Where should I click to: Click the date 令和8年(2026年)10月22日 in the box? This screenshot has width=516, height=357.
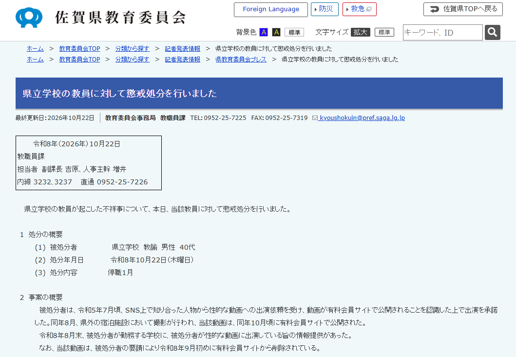76,144
